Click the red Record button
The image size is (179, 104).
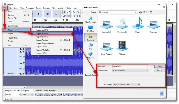pyautogui.click(x=48, y=14)
